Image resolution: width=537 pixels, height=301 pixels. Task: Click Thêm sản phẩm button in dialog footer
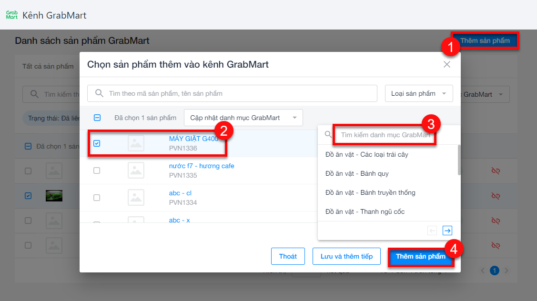pos(421,257)
